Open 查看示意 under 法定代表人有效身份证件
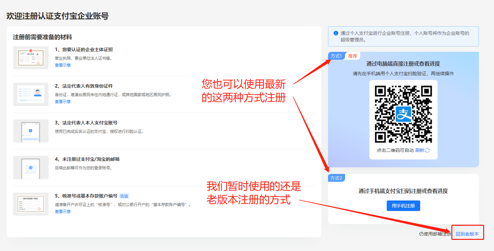 tap(63, 102)
